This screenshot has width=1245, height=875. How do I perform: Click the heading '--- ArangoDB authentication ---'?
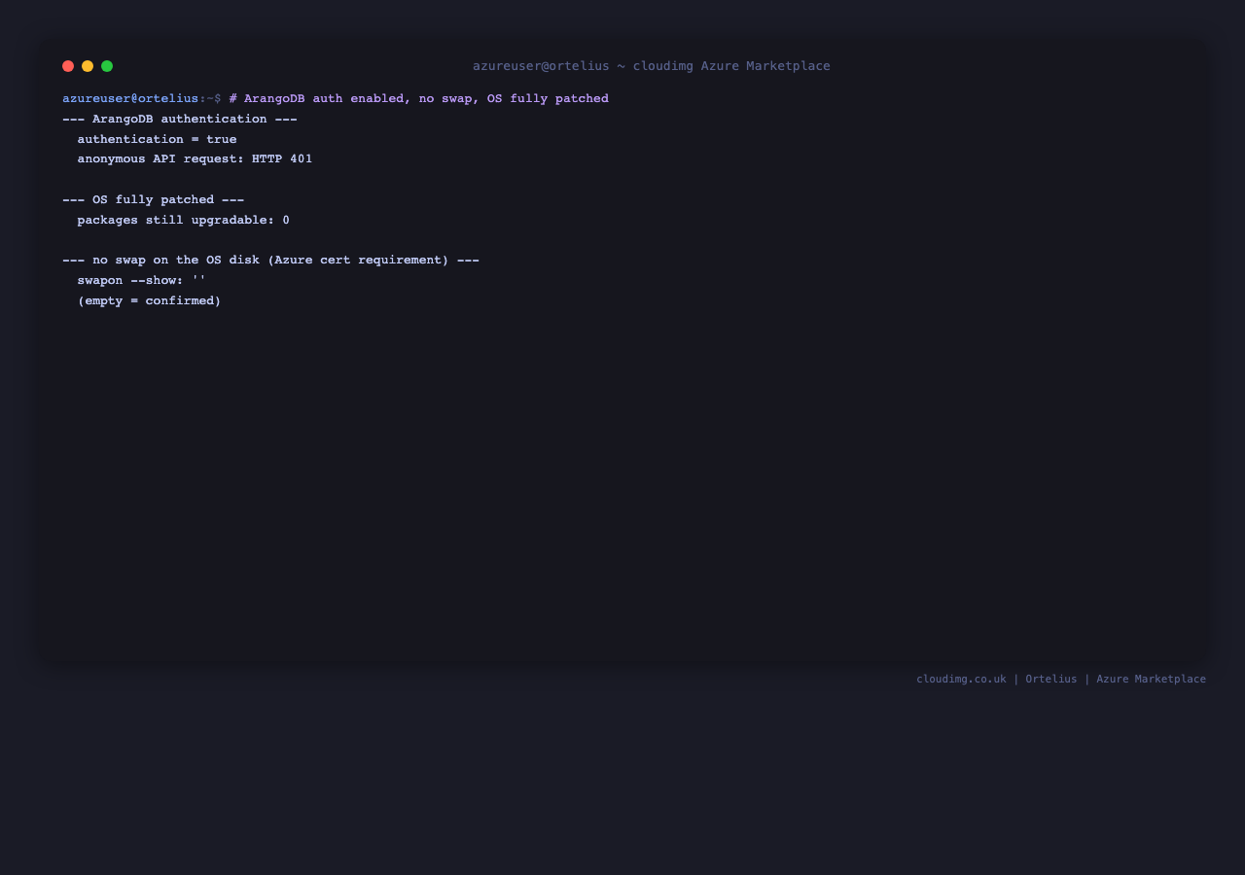tap(180, 120)
